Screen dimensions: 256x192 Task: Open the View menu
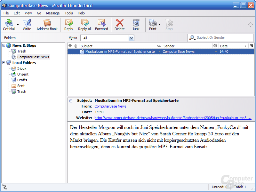(x=28, y=13)
